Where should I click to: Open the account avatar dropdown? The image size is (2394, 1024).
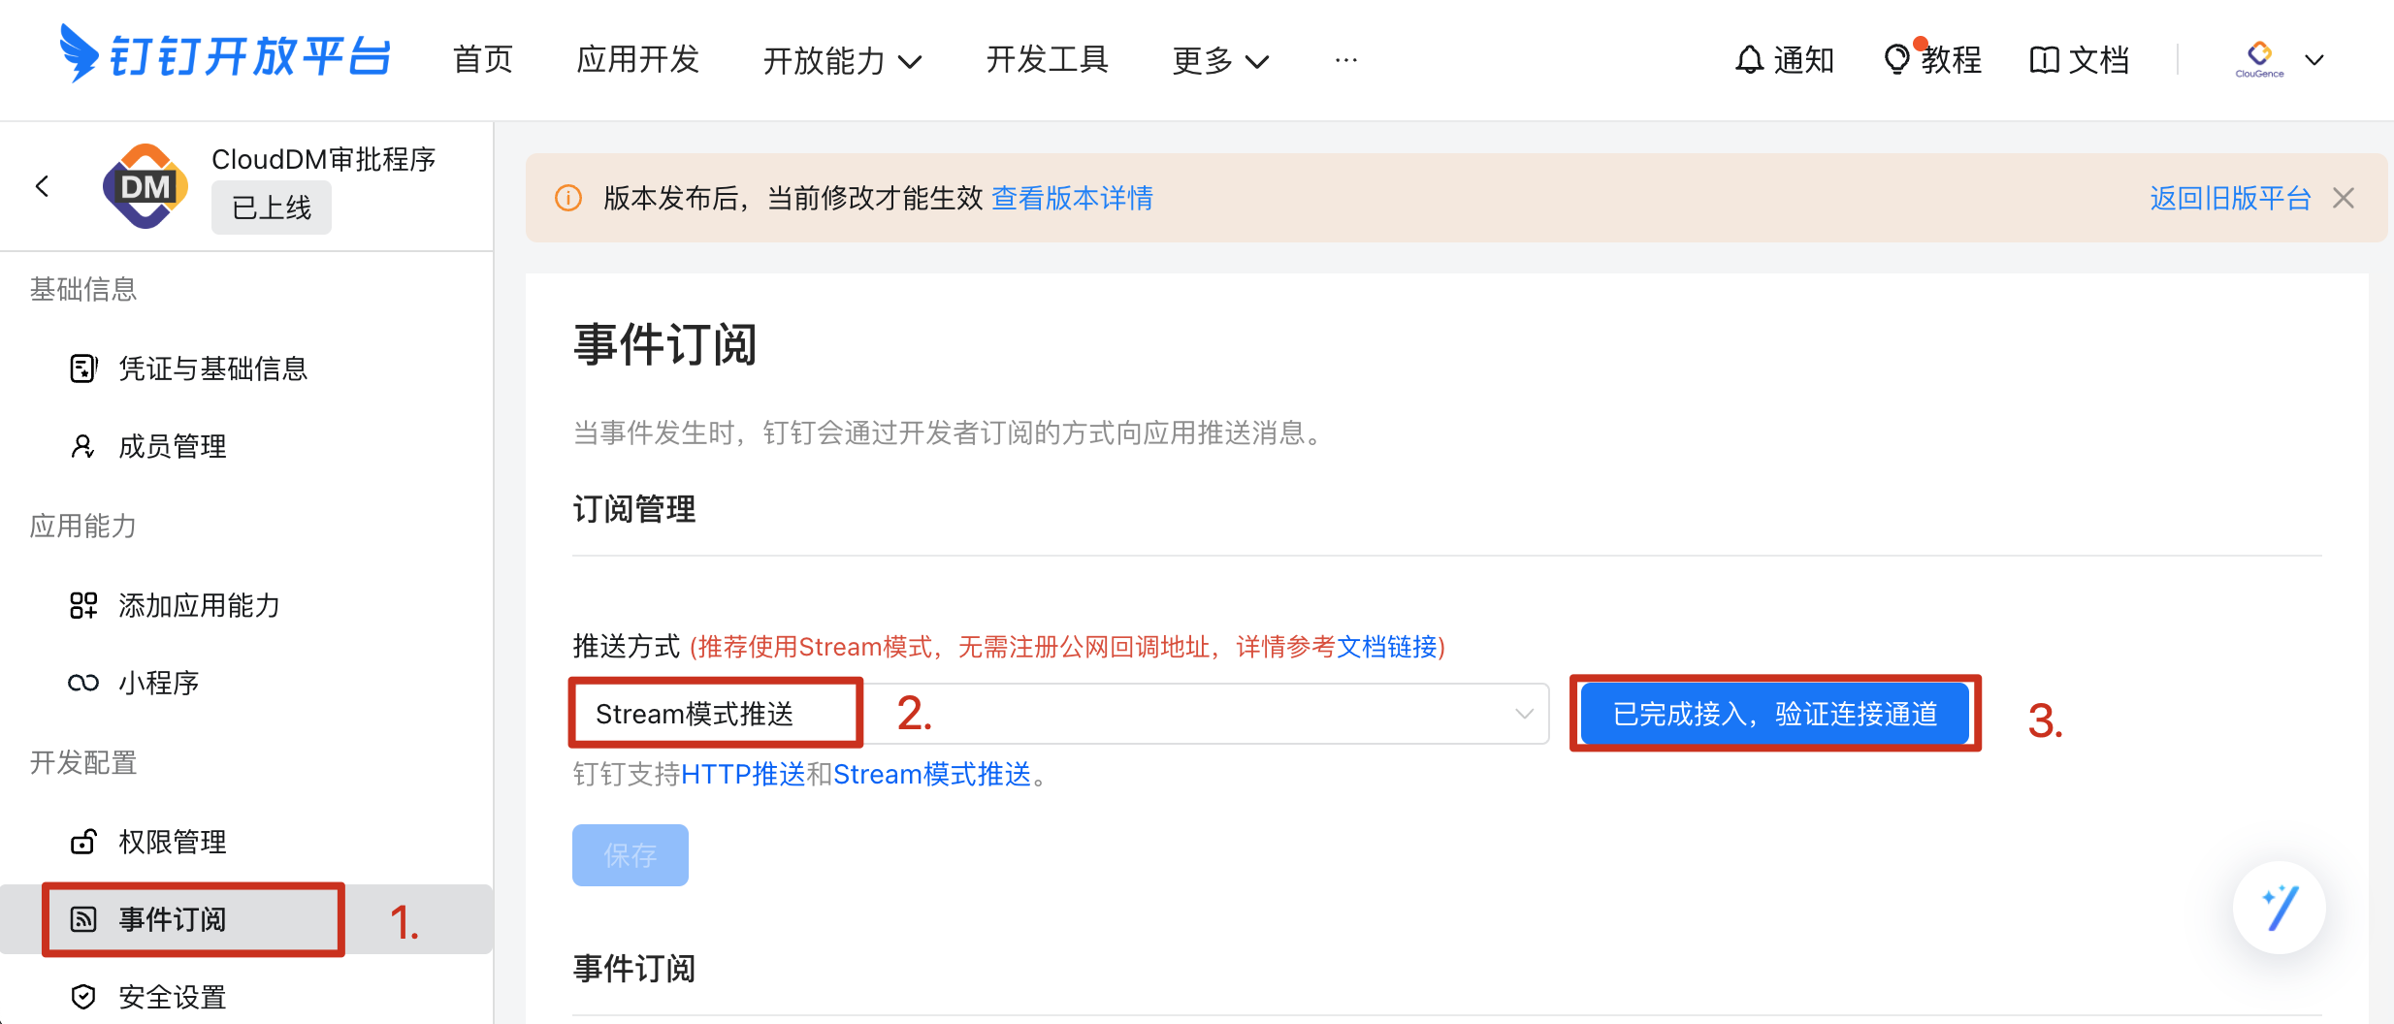coord(2278,60)
